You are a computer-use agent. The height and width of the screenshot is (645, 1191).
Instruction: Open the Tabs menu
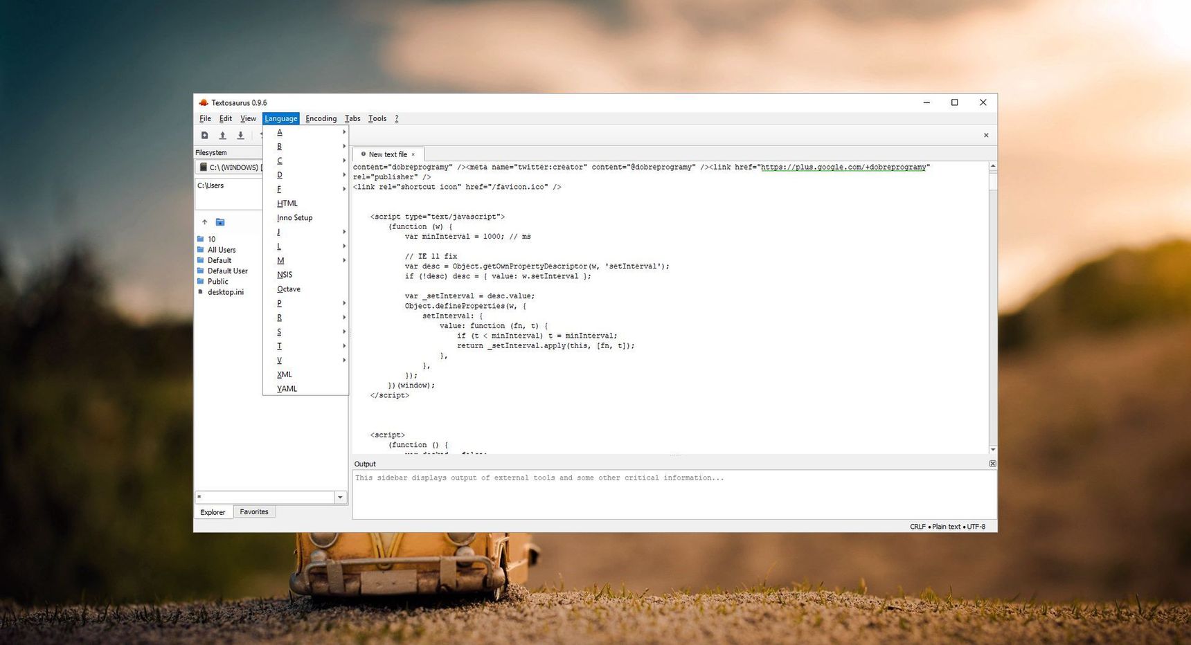pos(352,118)
